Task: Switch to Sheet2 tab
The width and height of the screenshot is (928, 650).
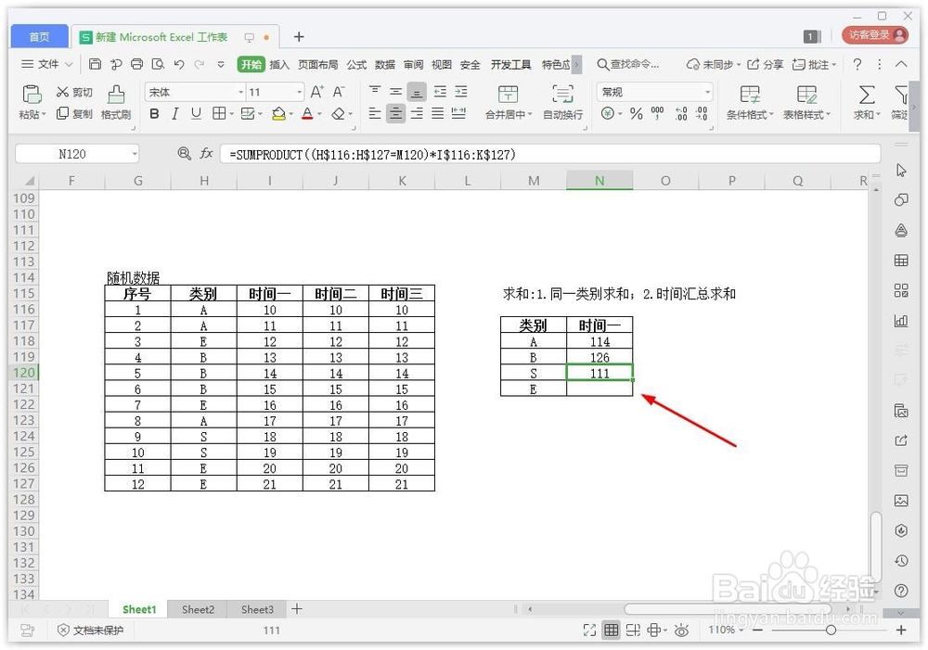Action: 198,609
